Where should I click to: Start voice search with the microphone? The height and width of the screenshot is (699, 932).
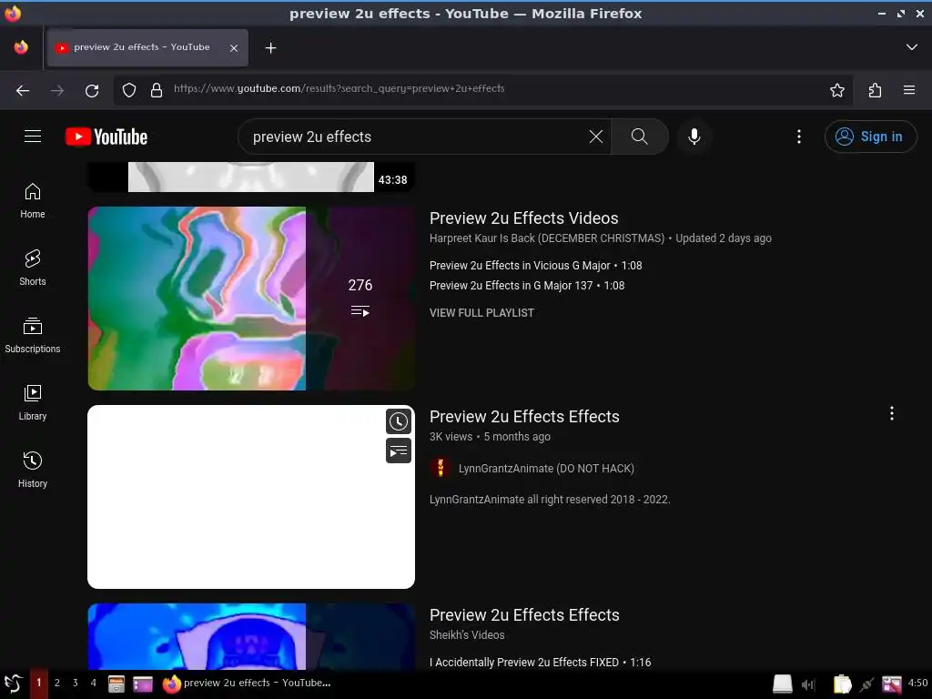[x=694, y=137]
